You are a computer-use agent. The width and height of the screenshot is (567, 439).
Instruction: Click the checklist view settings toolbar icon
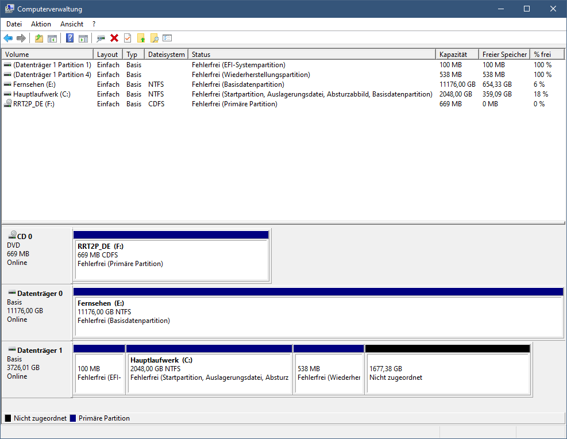[167, 38]
